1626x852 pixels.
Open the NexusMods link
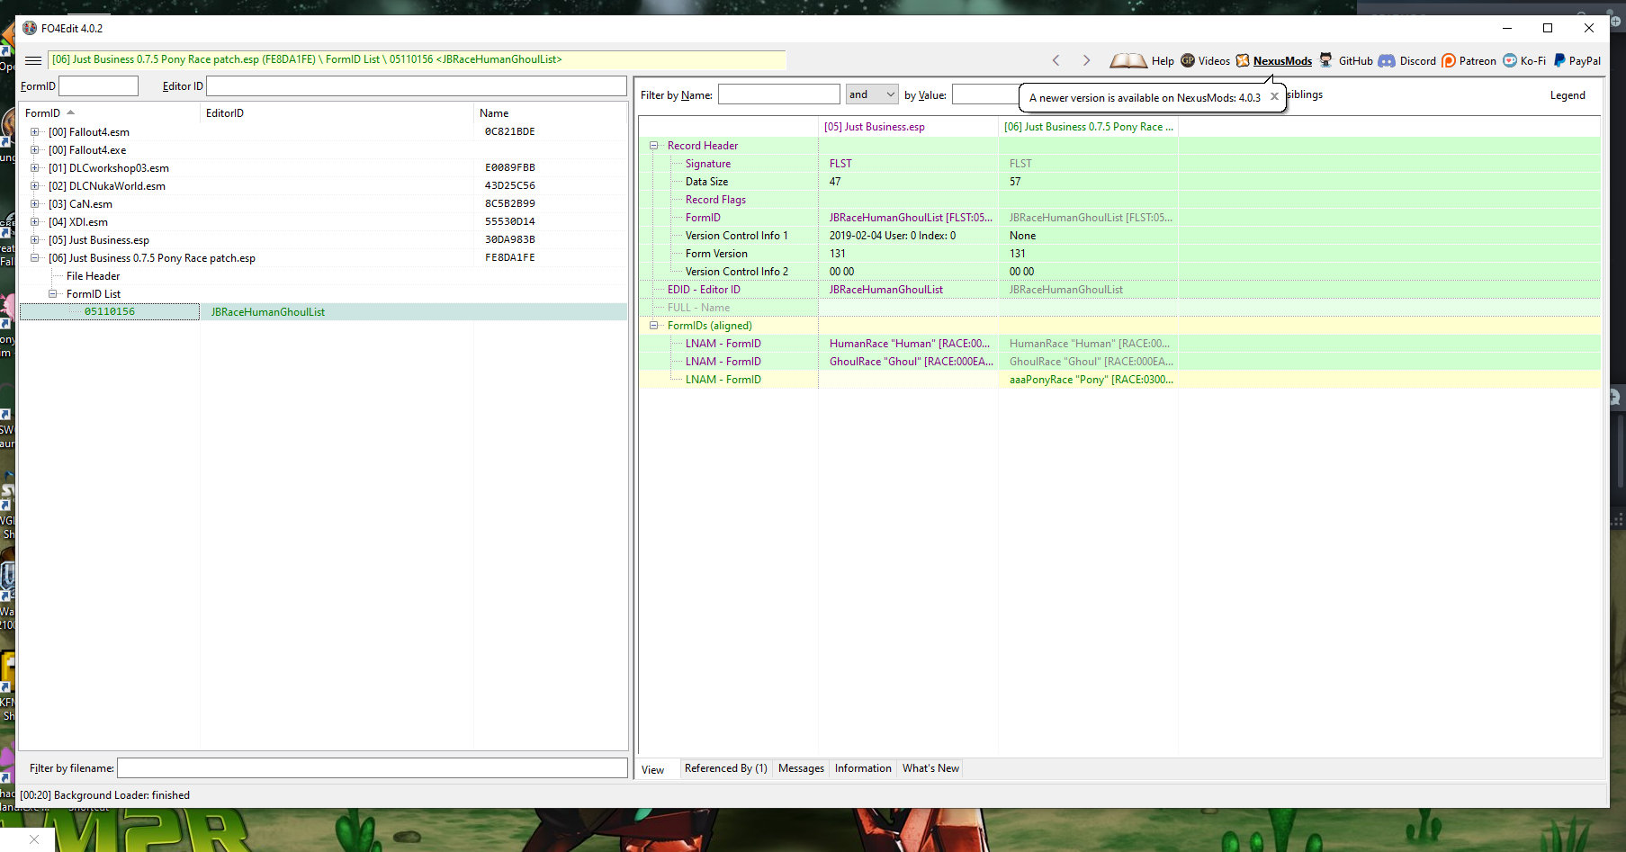click(1282, 61)
